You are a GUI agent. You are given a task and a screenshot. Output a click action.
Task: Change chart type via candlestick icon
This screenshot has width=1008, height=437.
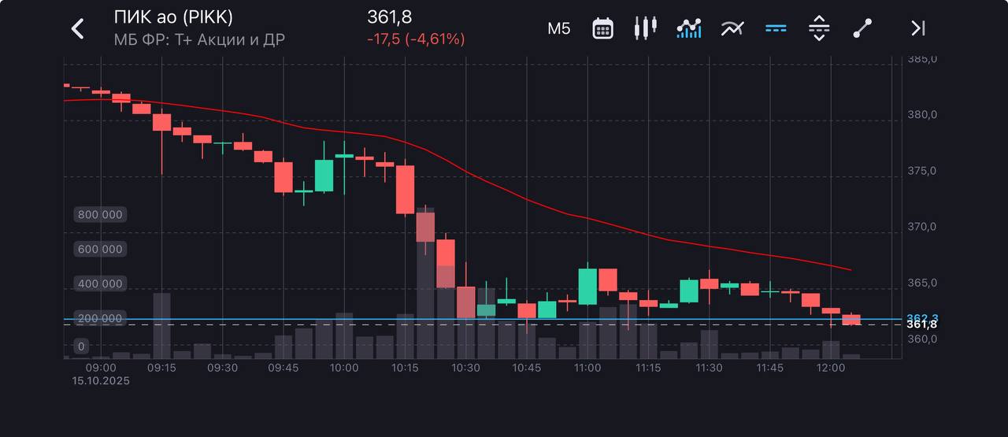coord(645,28)
